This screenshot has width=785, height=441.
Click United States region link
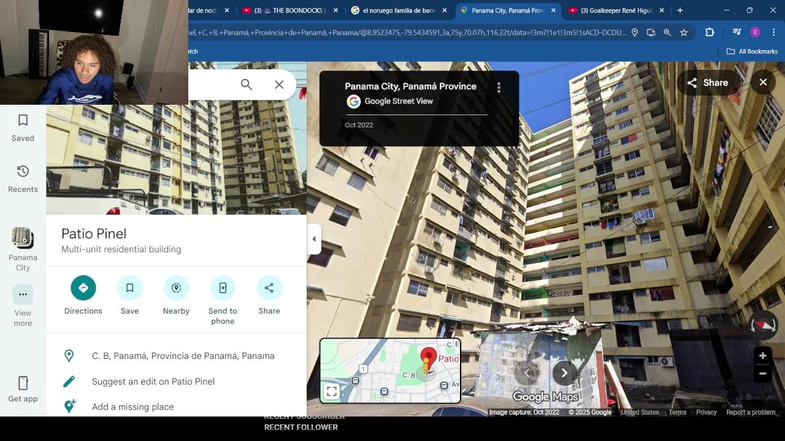(x=640, y=412)
